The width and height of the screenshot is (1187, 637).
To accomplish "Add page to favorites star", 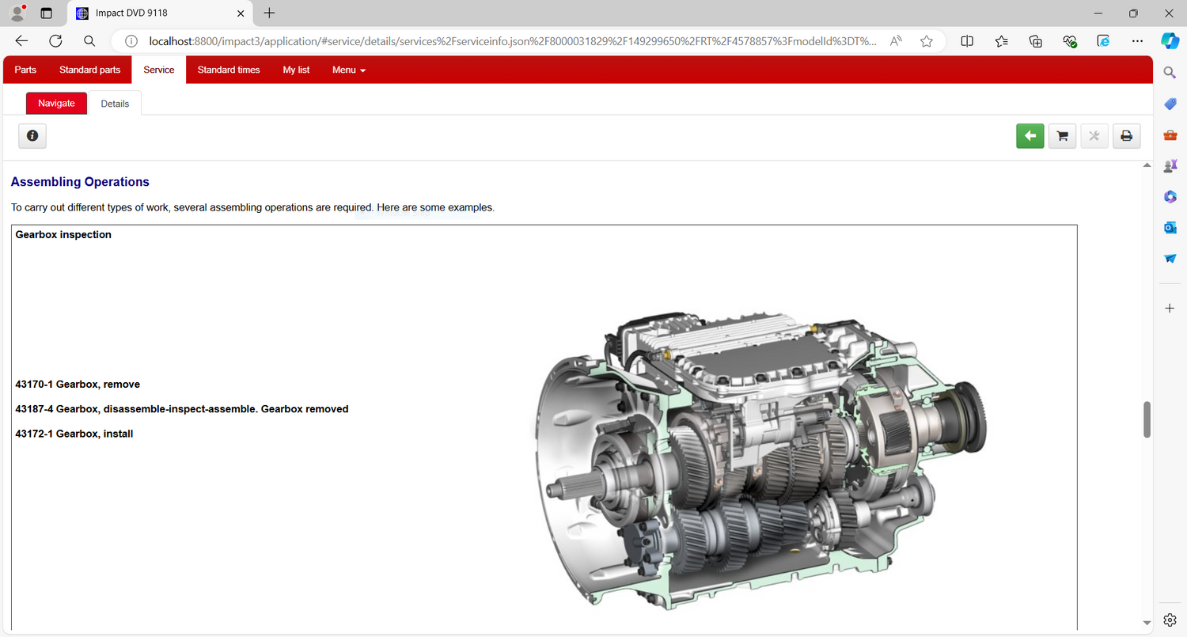I will pyautogui.click(x=926, y=41).
